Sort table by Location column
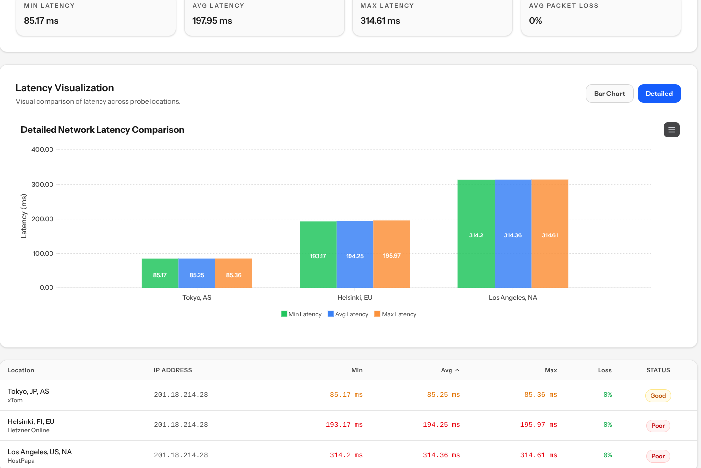This screenshot has width=701, height=468. (x=21, y=370)
